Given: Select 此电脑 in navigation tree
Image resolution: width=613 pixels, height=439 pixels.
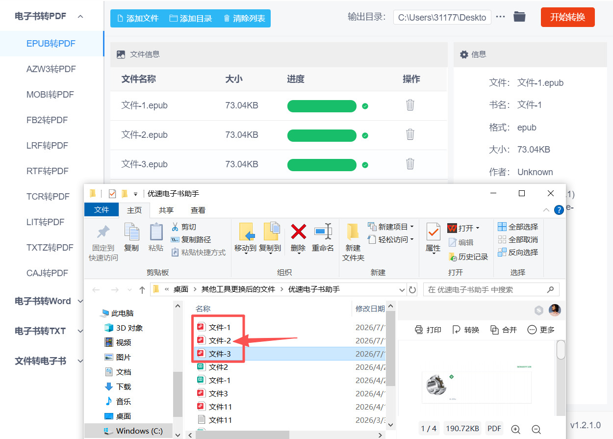Looking at the screenshot, I should 118,313.
